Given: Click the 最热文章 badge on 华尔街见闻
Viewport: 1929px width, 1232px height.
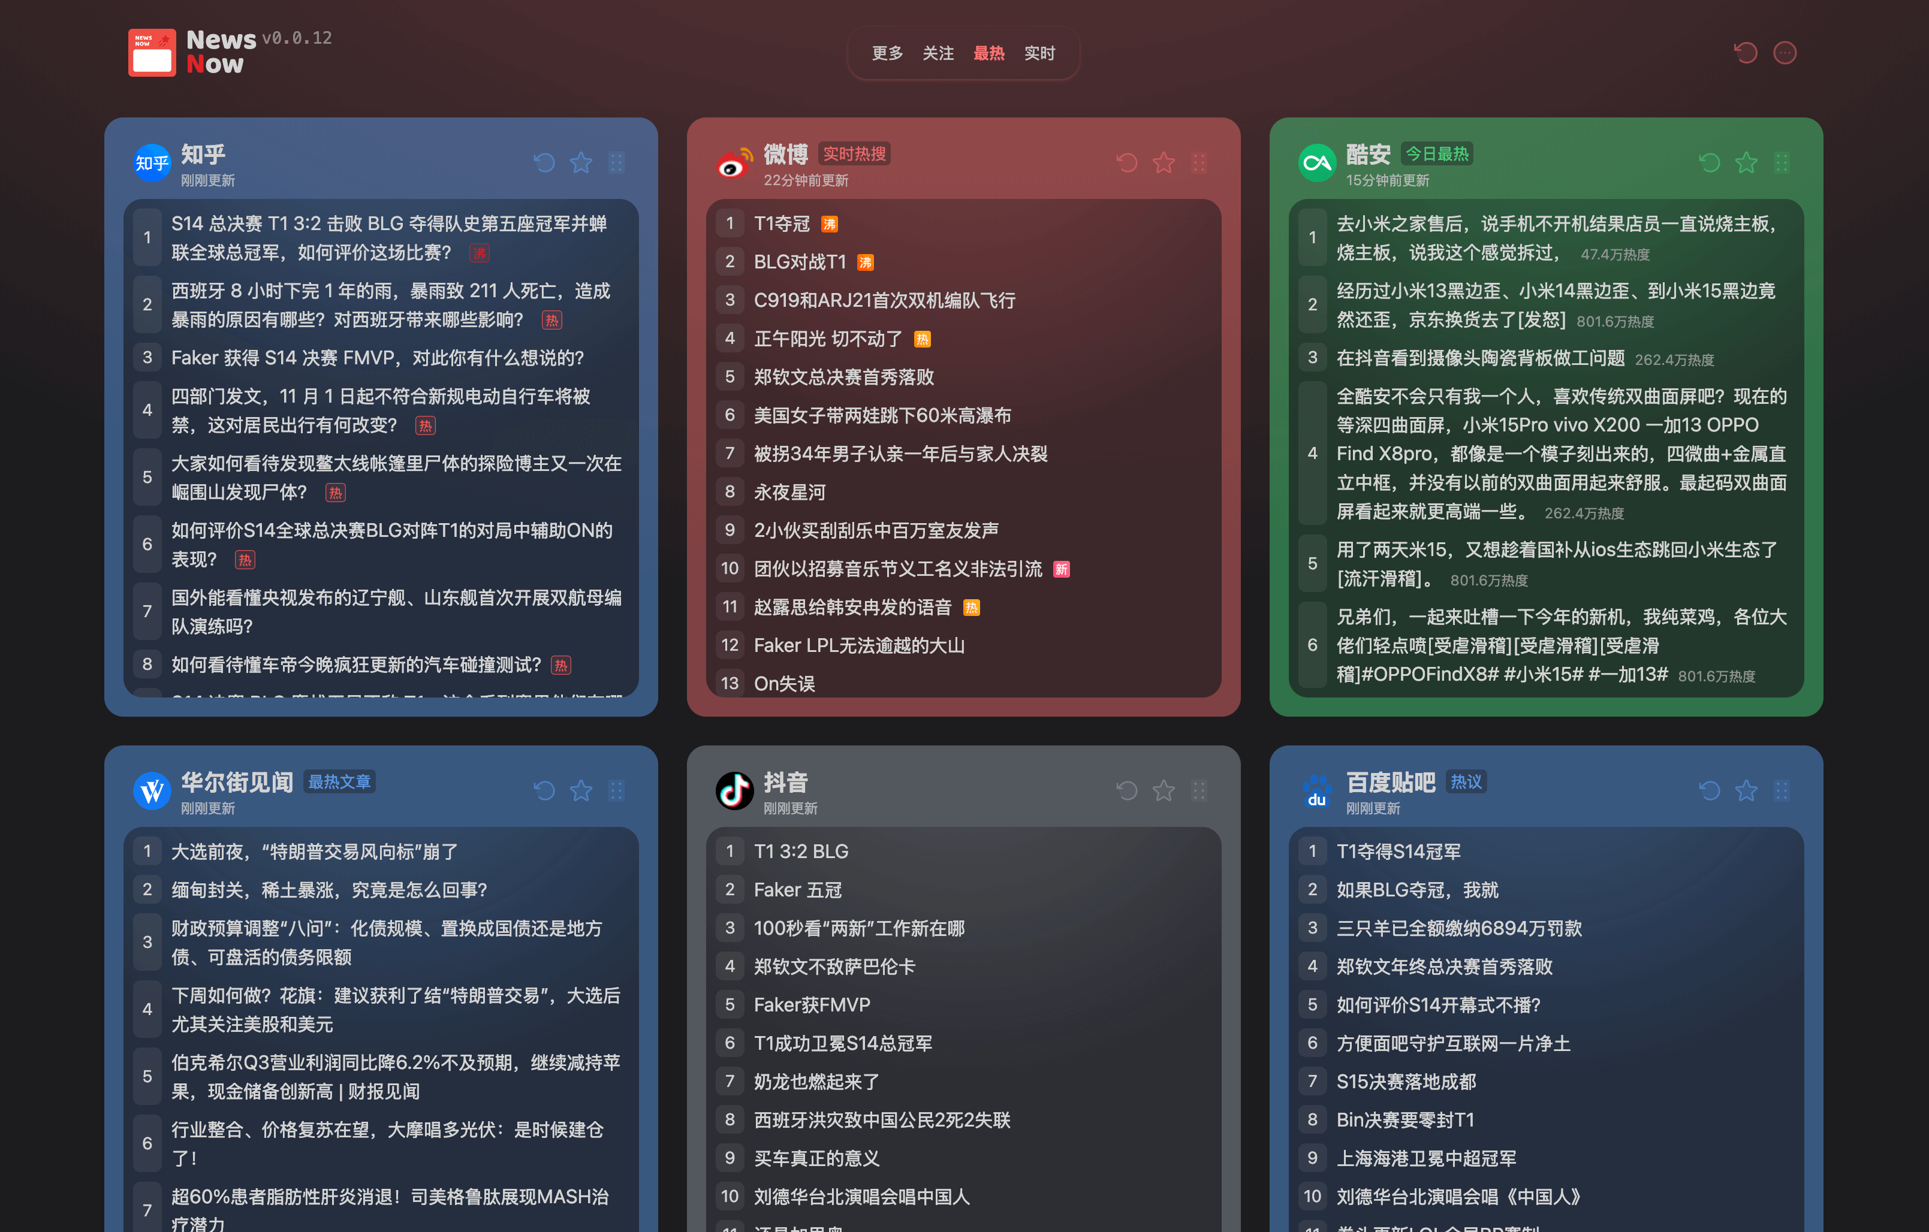Looking at the screenshot, I should [x=340, y=782].
